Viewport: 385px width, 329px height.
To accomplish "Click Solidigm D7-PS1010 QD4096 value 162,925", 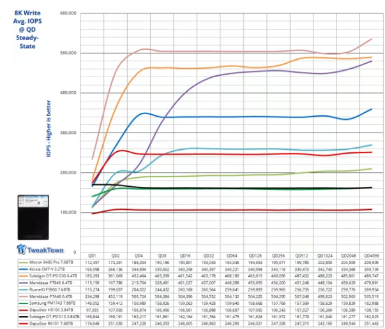I will point(372,317).
